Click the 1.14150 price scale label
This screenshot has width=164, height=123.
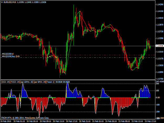tap(160, 11)
